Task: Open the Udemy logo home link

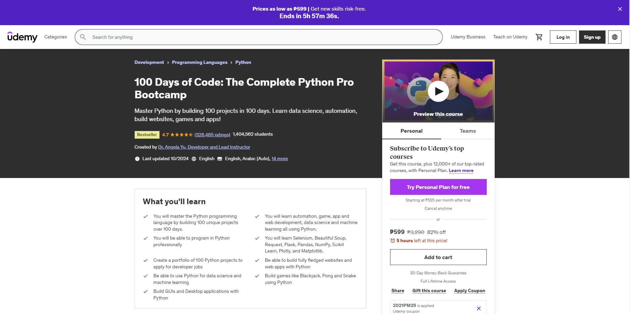Action: pyautogui.click(x=22, y=37)
